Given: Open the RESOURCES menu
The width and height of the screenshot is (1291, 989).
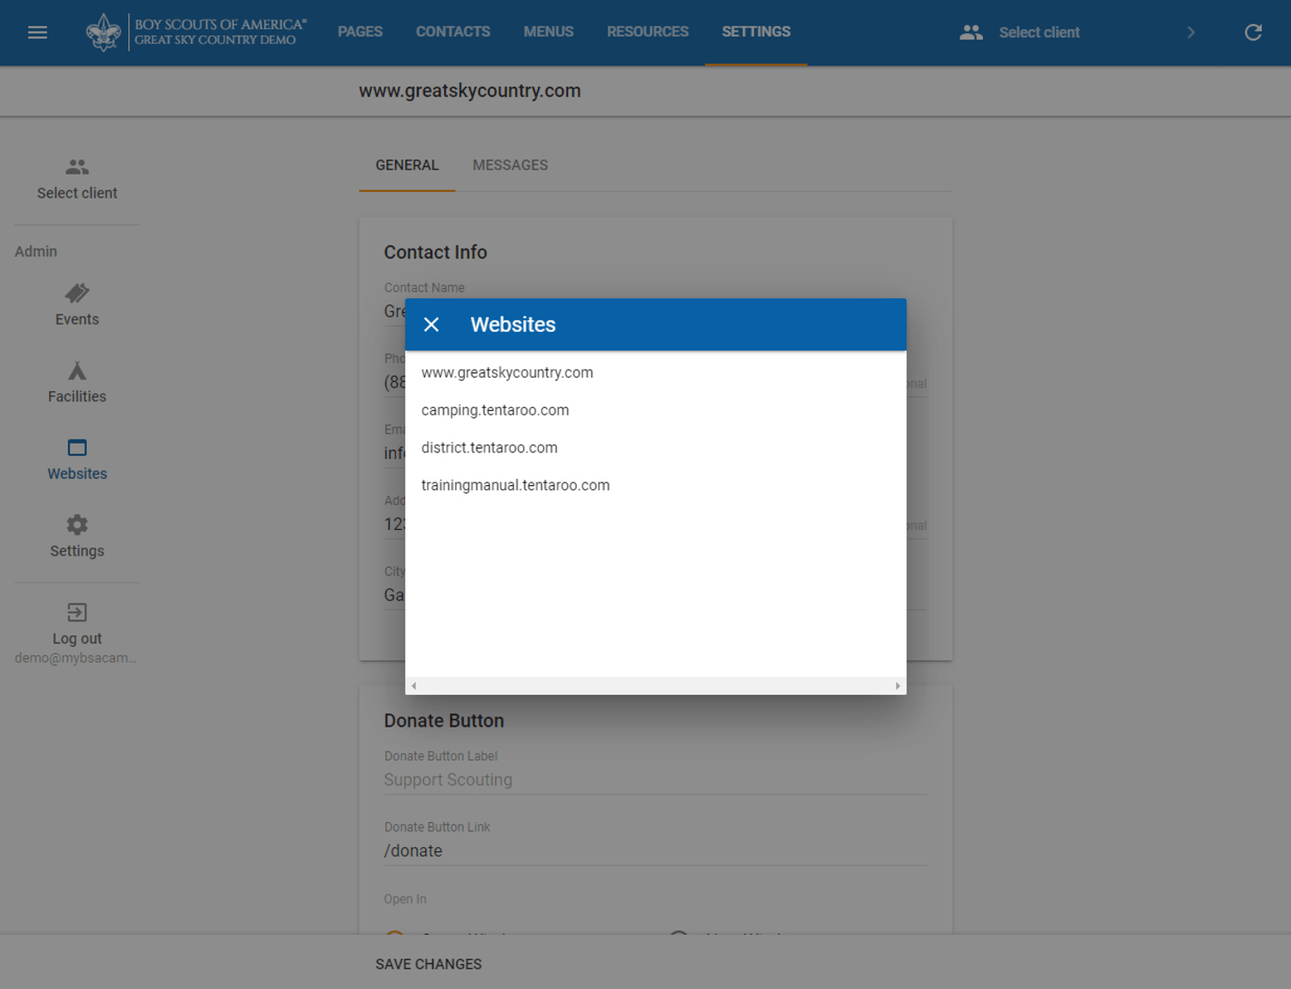Looking at the screenshot, I should coord(647,32).
